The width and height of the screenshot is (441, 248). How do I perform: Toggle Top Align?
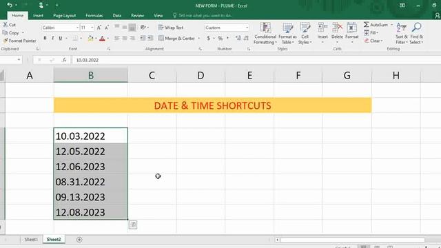click(117, 28)
